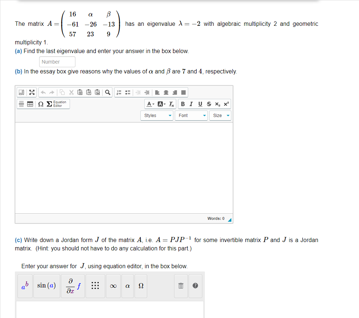
Task: Toggle the numbered list option
Action: click(x=119, y=92)
